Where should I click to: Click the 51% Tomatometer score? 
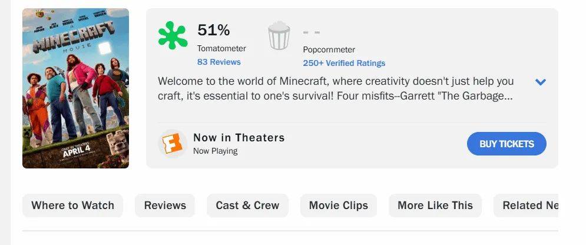pyautogui.click(x=213, y=30)
